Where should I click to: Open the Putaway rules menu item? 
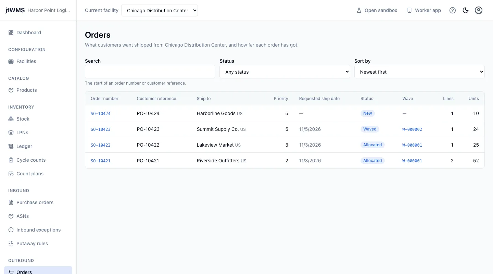click(x=38, y=244)
